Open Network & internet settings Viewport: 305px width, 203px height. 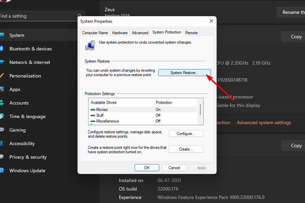click(29, 62)
